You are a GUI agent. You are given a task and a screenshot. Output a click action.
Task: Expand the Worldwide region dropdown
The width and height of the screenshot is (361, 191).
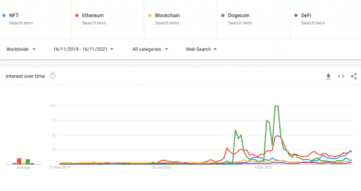(21, 49)
